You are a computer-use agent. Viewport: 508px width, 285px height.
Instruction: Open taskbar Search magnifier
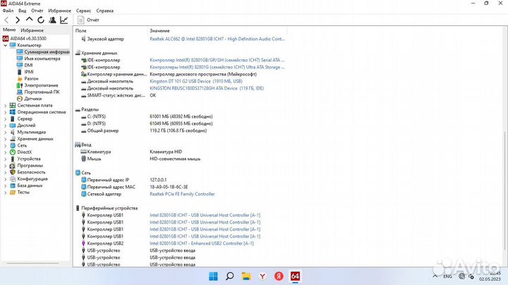[x=230, y=277]
